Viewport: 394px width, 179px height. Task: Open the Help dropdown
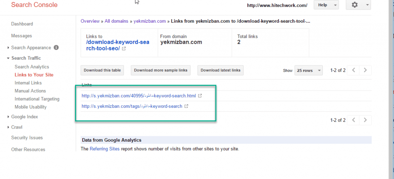pyautogui.click(x=326, y=5)
